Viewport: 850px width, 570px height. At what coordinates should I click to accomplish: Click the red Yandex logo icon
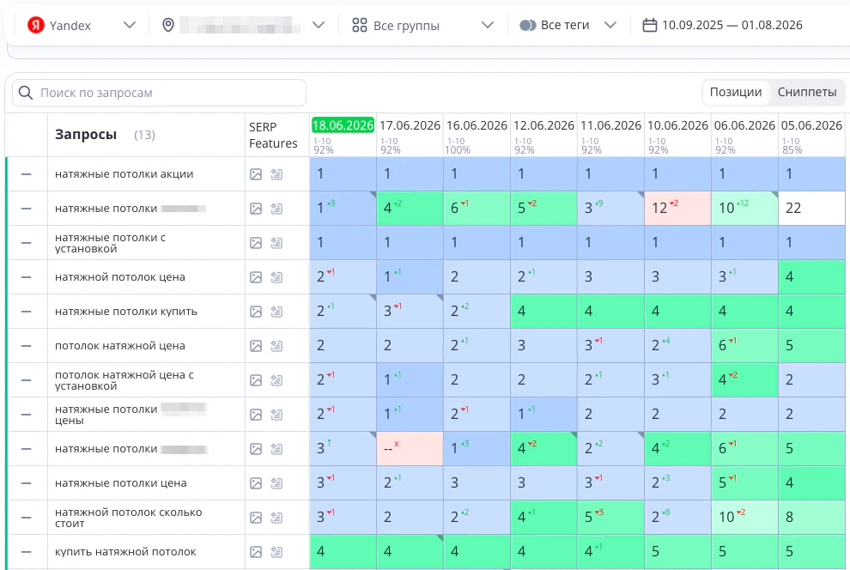point(36,25)
